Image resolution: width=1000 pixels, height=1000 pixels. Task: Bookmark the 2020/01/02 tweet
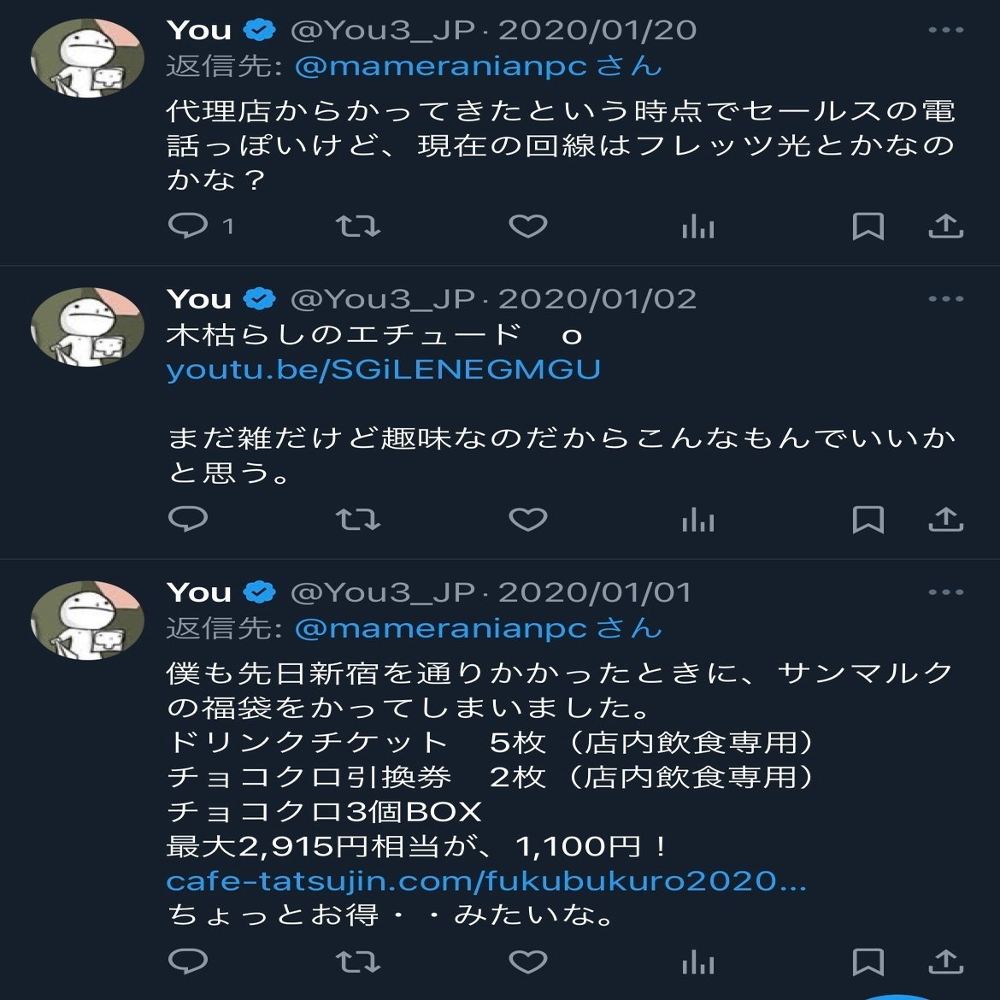(x=868, y=520)
